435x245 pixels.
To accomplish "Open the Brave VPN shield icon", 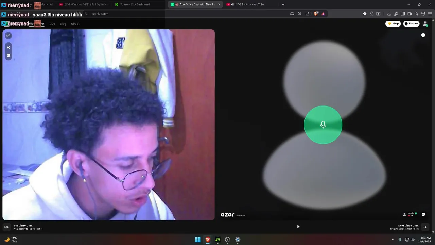I will [x=423, y=14].
